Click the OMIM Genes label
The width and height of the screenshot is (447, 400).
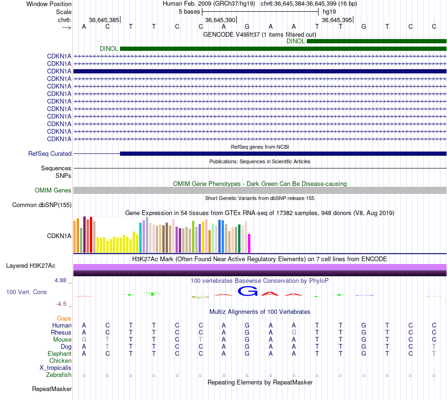53,191
